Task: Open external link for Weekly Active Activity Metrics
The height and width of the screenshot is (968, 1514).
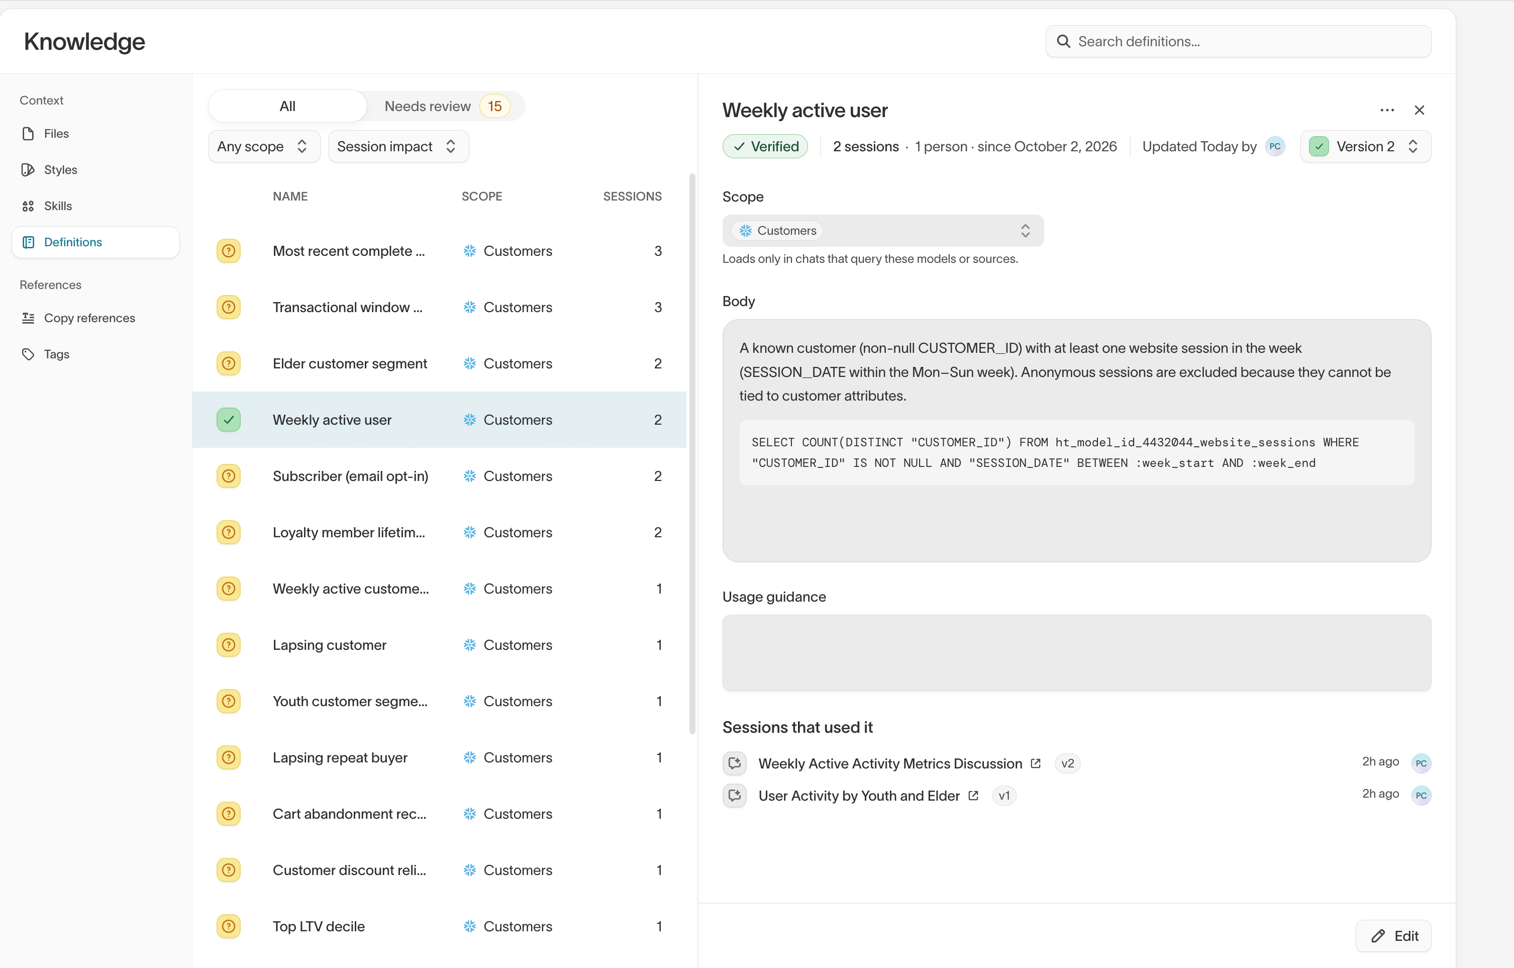Action: point(1036,763)
